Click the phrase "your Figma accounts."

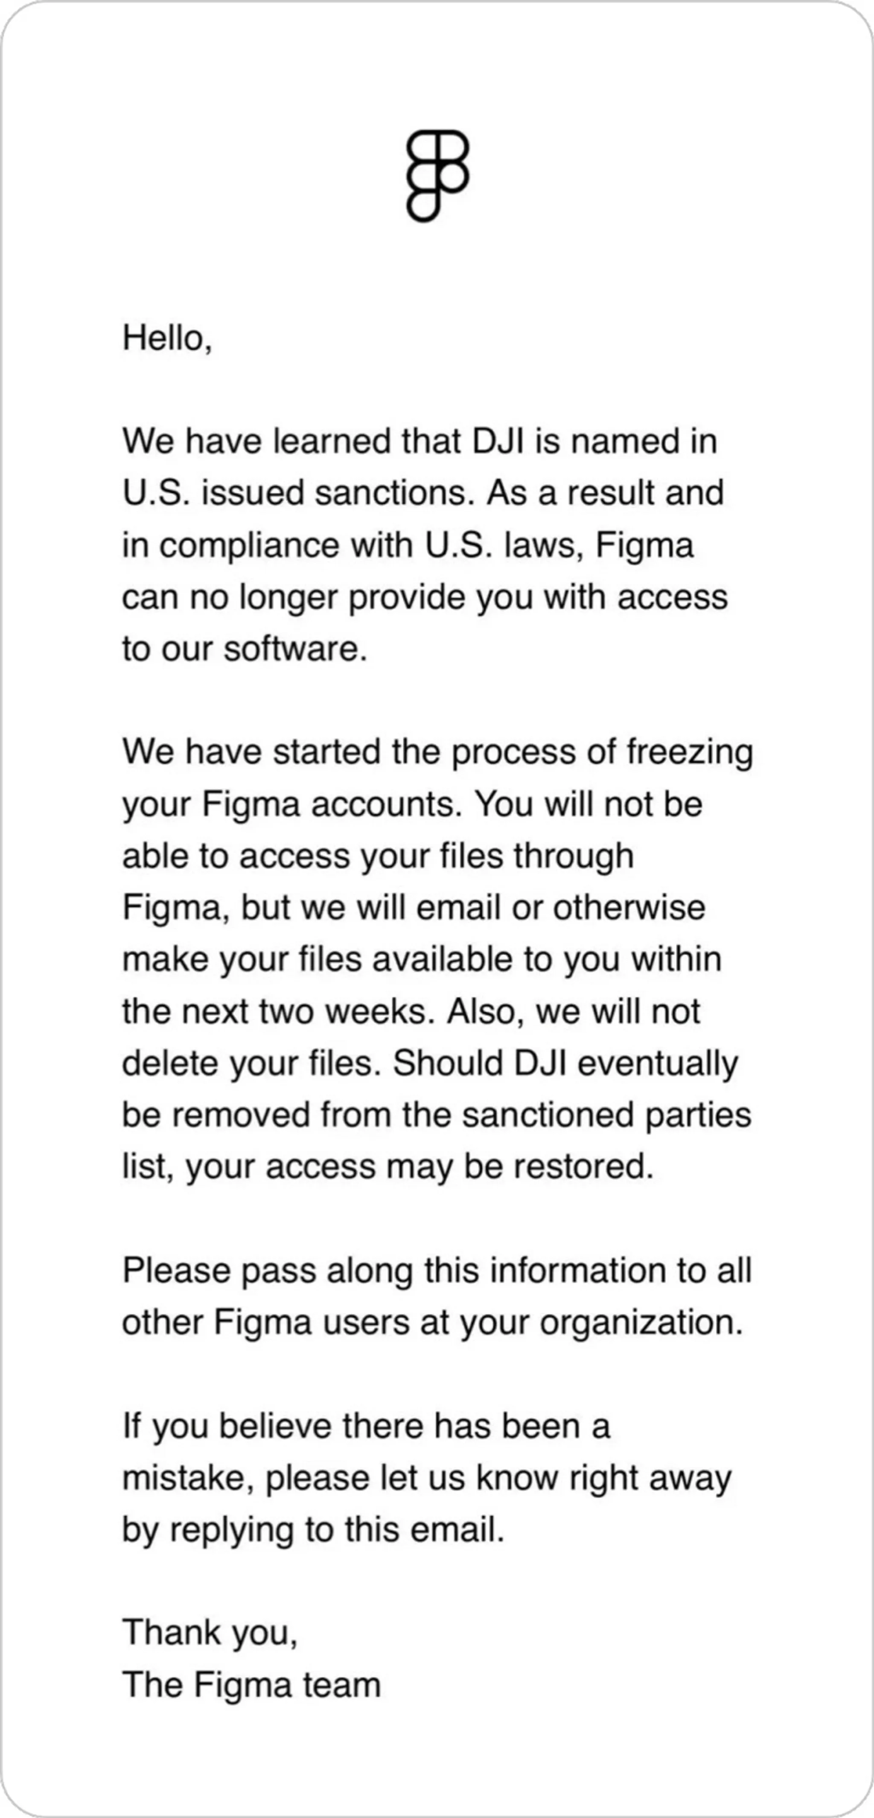pos(292,804)
